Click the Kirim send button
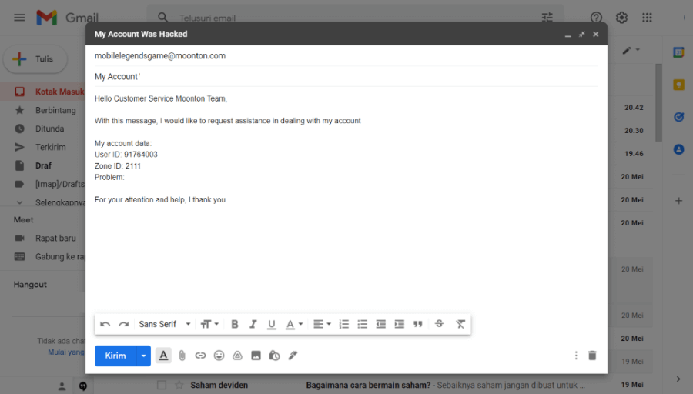This screenshot has height=394, width=693. pyautogui.click(x=115, y=356)
